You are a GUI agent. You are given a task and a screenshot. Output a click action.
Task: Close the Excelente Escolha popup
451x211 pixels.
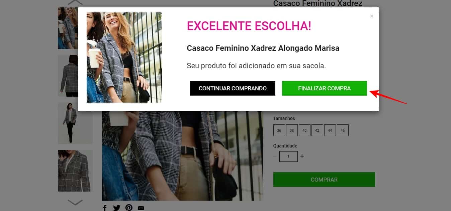(x=371, y=16)
